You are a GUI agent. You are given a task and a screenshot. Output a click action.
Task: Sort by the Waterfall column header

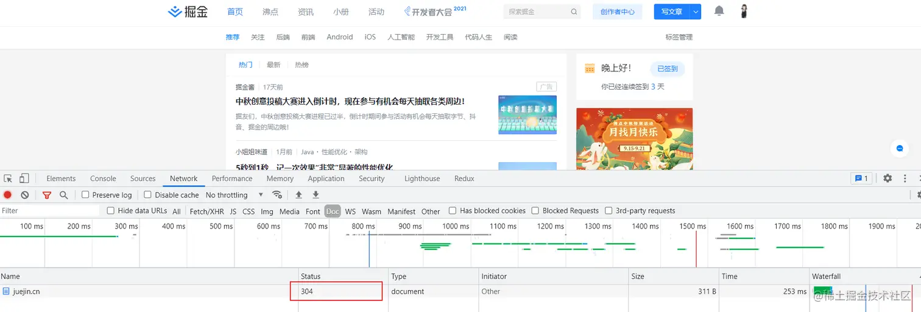coord(864,276)
